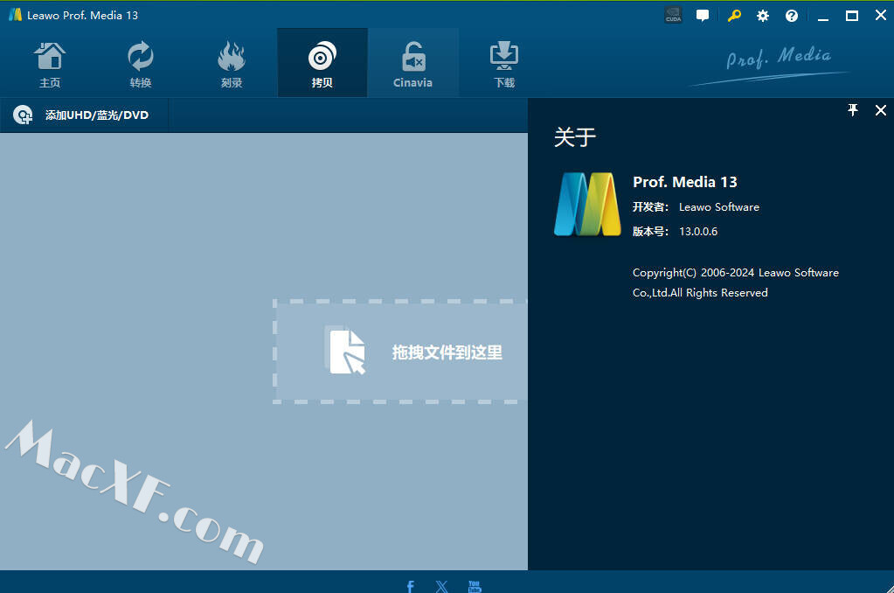894x593 pixels.
Task: Open the Facebook link in footer
Action: (x=411, y=585)
